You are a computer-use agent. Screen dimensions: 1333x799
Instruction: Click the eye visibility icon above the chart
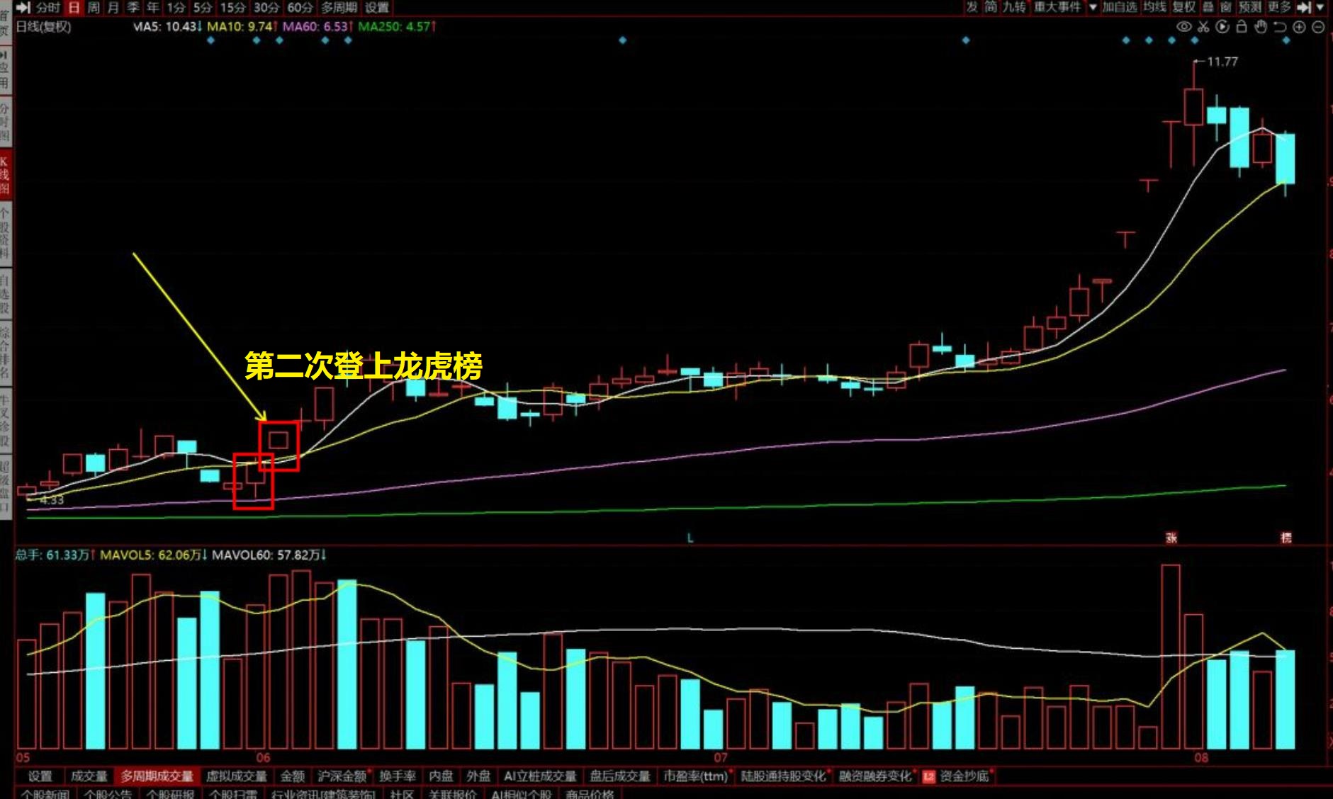pos(1183,27)
